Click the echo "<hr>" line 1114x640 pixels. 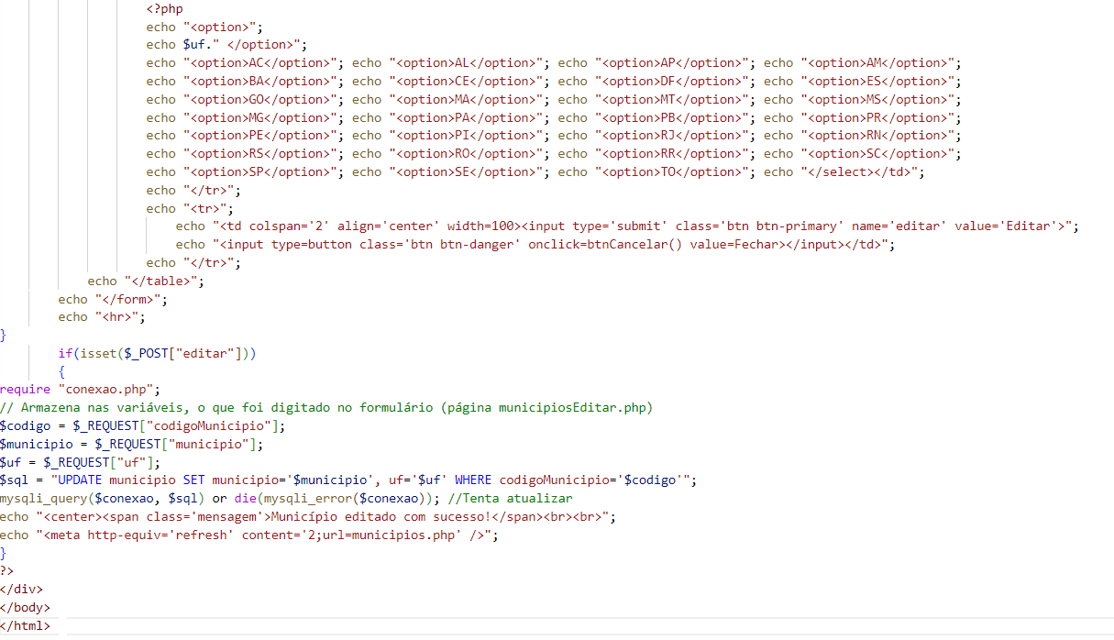[x=101, y=317]
